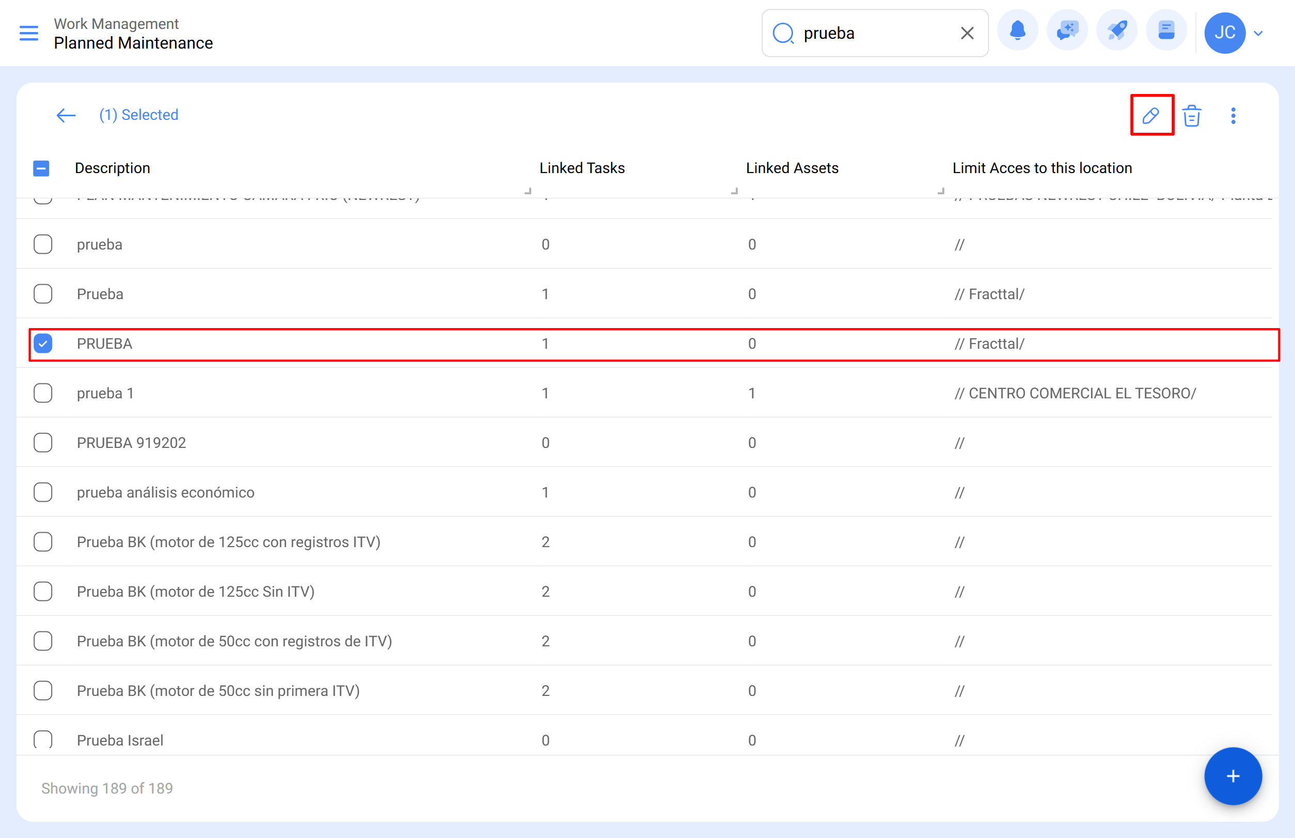Viewport: 1295px width, 838px height.
Task: Open the hamburger navigation menu
Action: click(x=29, y=33)
